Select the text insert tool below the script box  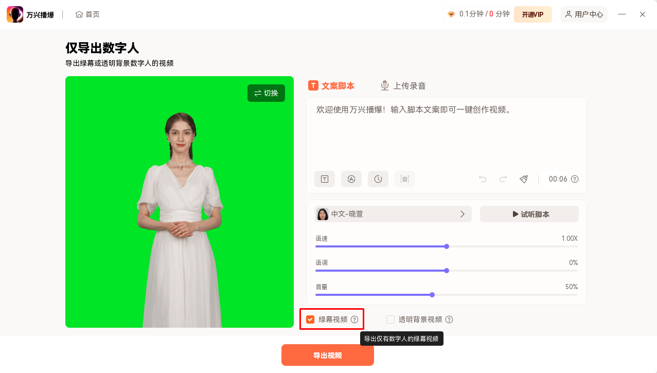324,179
